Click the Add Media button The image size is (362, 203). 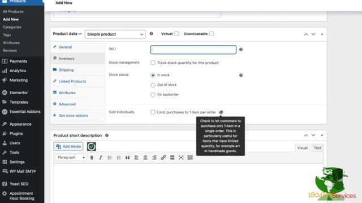coord(68,147)
